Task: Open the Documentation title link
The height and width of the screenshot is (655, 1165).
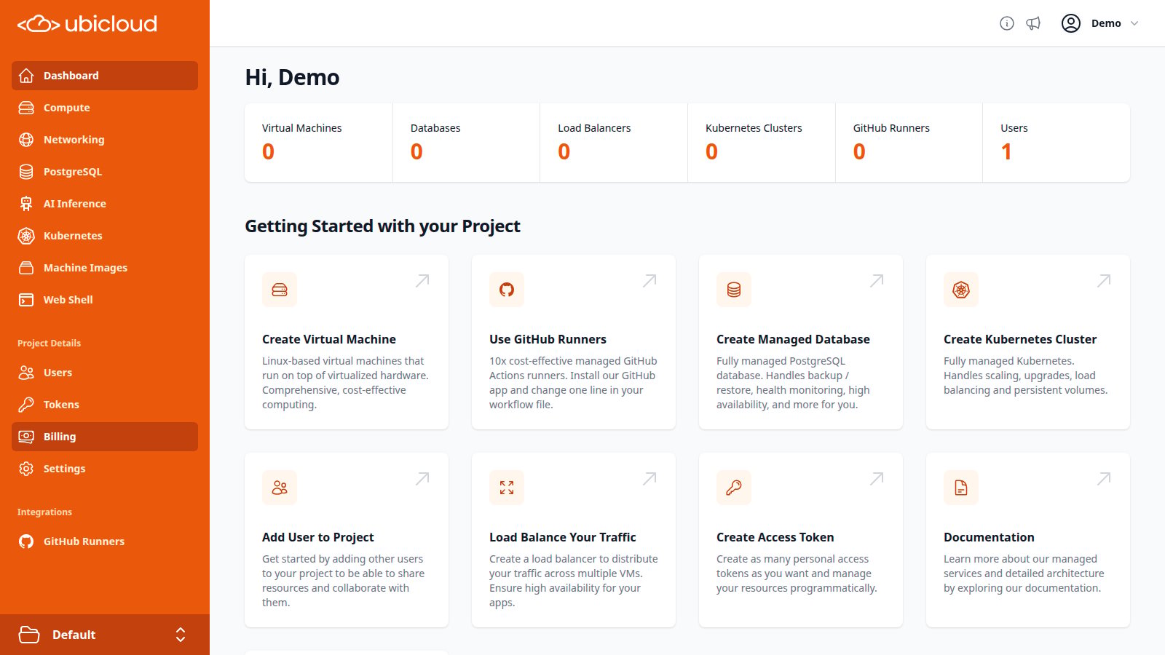Action: 989,537
